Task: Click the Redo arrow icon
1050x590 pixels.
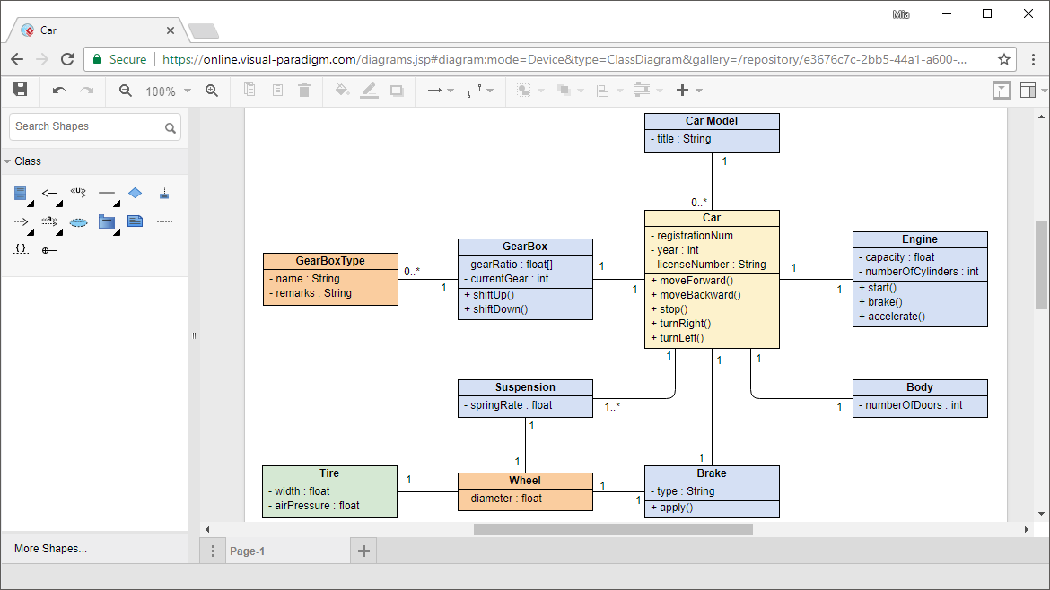Action: pyautogui.click(x=87, y=91)
